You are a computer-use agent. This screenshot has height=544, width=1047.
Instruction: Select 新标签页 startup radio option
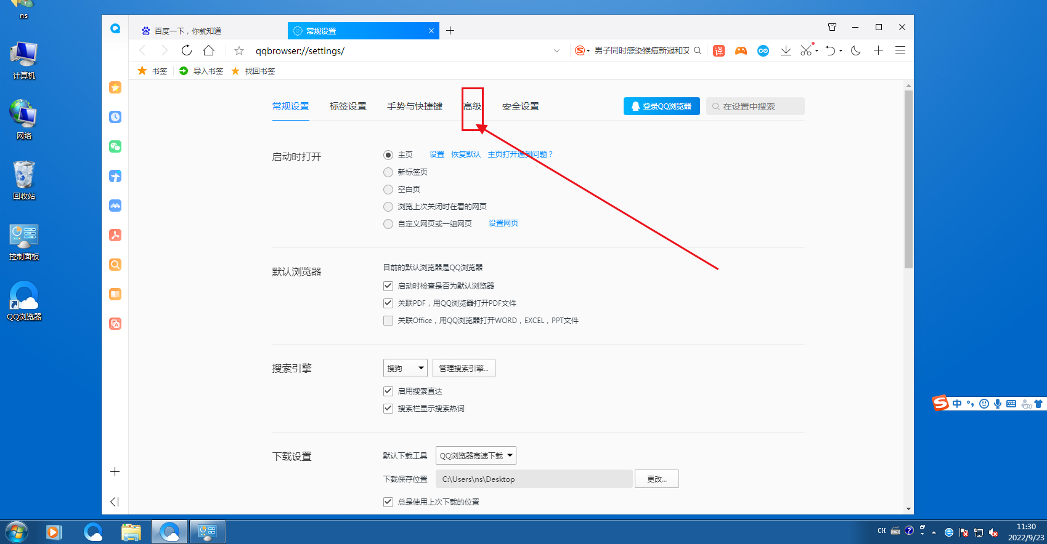pyautogui.click(x=388, y=172)
